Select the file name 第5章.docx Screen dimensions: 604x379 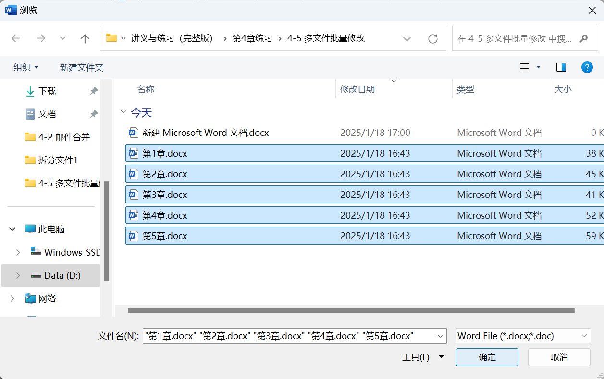click(165, 236)
